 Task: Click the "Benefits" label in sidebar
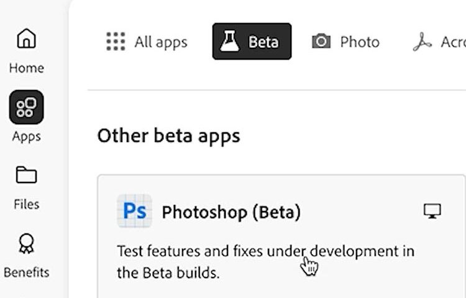pos(26,273)
